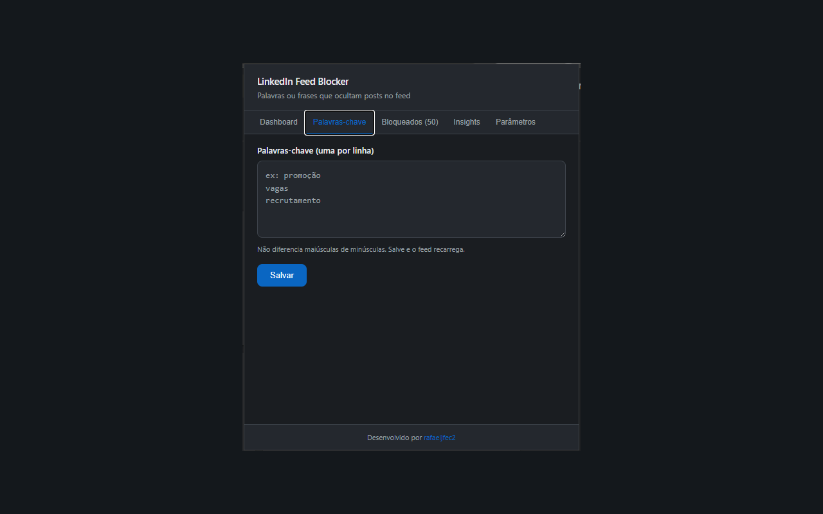
Task: Open the rafaeljfec2 developer link
Action: (440, 438)
